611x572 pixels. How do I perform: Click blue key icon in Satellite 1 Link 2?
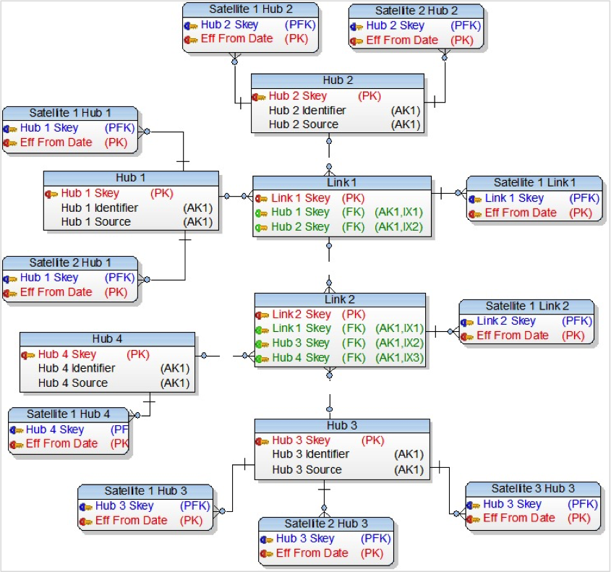[x=466, y=323]
